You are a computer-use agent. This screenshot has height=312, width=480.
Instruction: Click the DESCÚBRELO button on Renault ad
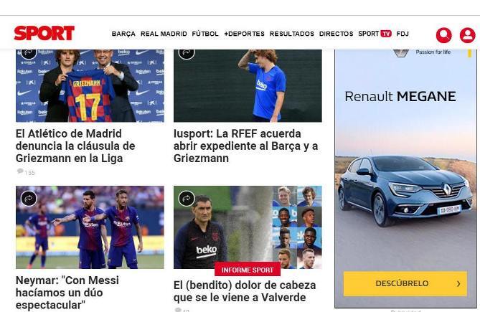click(x=405, y=283)
